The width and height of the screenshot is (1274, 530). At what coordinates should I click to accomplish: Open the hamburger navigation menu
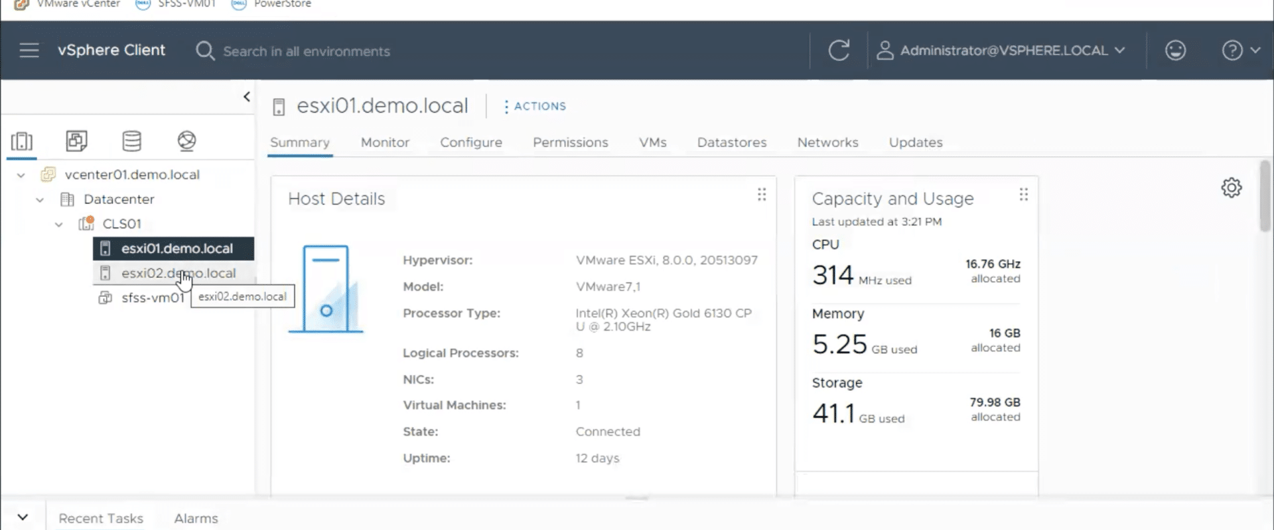tap(29, 50)
